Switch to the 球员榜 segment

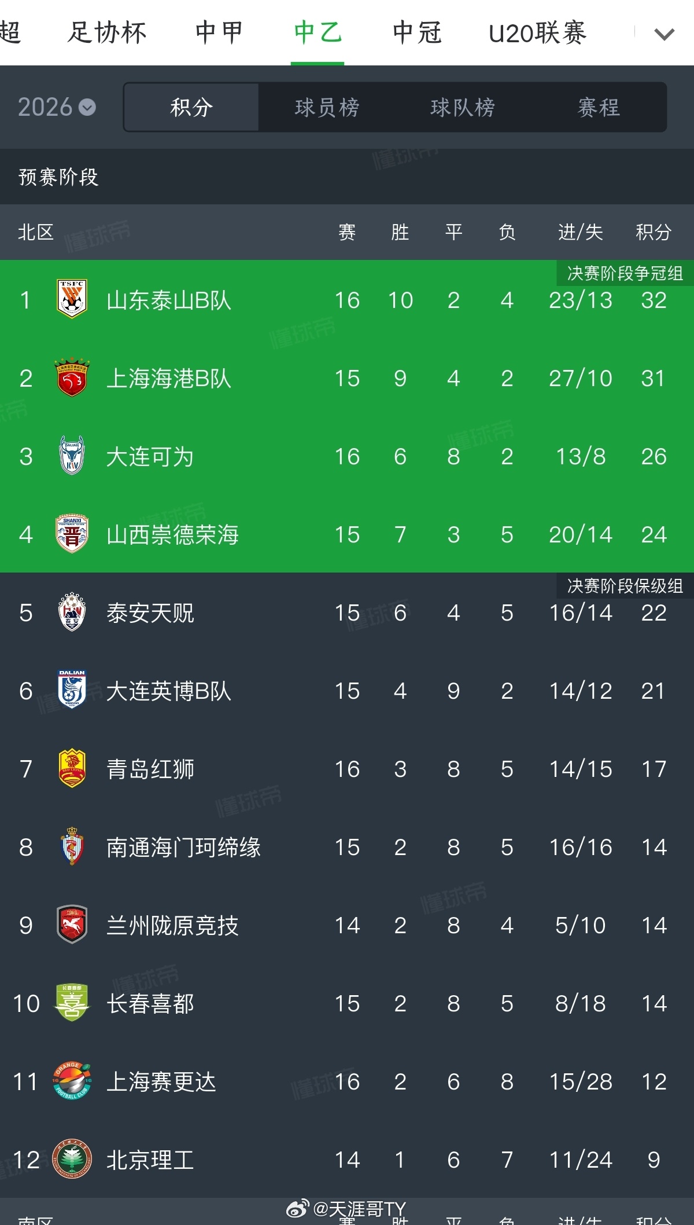[327, 107]
